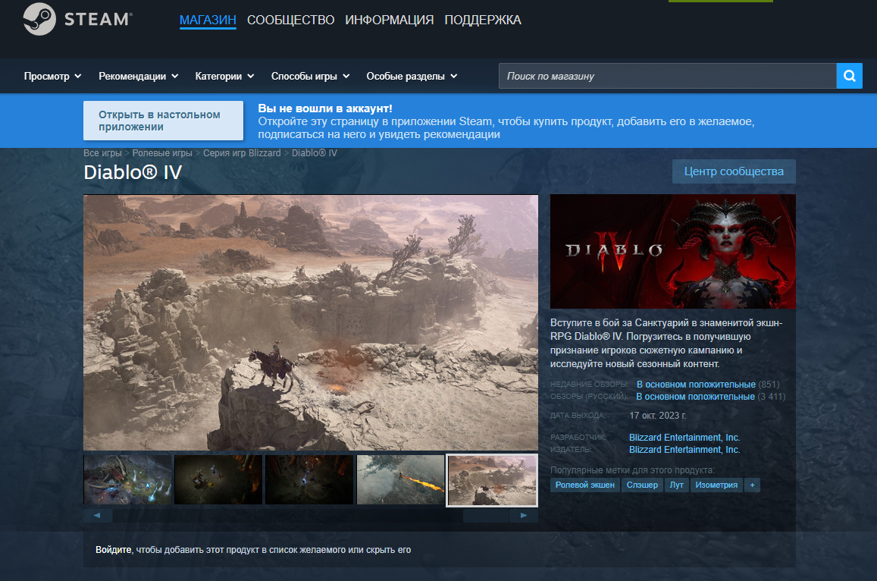Expand the Категории dropdown
Screen dimensions: 877x581
point(224,76)
